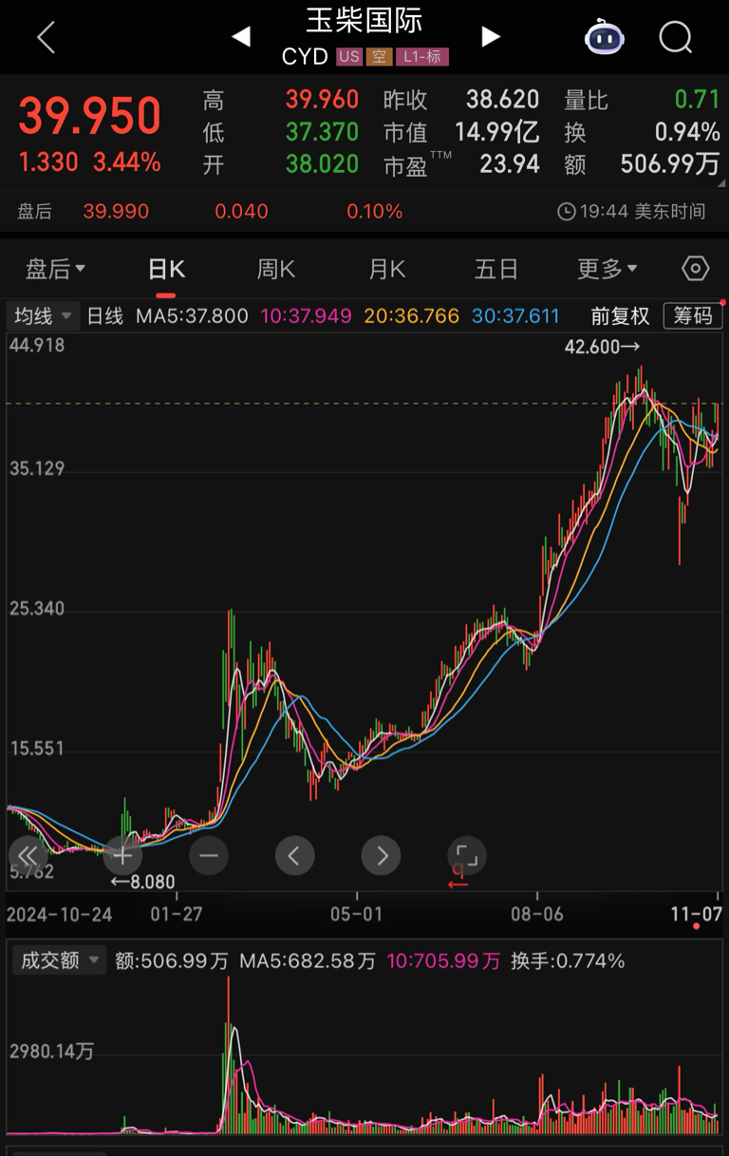Expand the 更多 timeframe dropdown
729x1157 pixels.
[x=607, y=269]
